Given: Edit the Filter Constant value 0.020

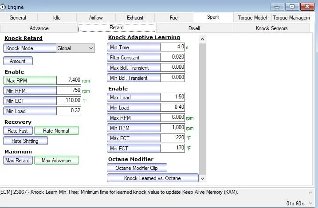Looking at the screenshot, I should (173, 57).
